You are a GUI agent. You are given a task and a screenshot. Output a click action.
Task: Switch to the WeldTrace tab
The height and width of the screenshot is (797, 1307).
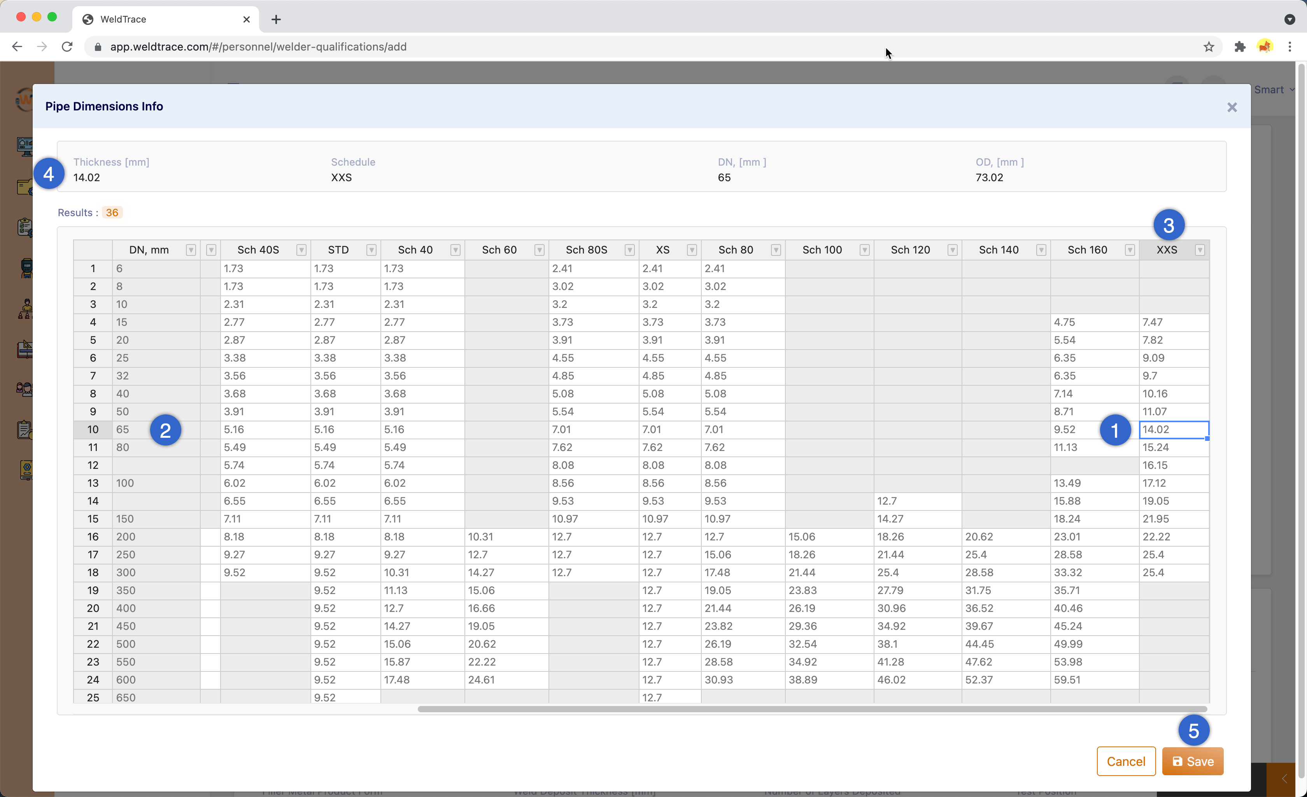pyautogui.click(x=165, y=19)
